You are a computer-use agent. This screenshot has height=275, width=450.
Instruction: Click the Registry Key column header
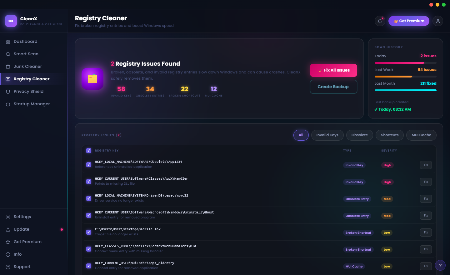click(107, 151)
